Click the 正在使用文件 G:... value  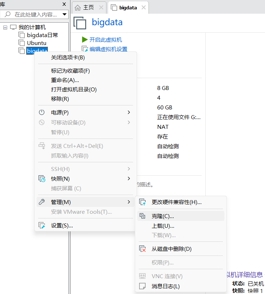[179, 117]
